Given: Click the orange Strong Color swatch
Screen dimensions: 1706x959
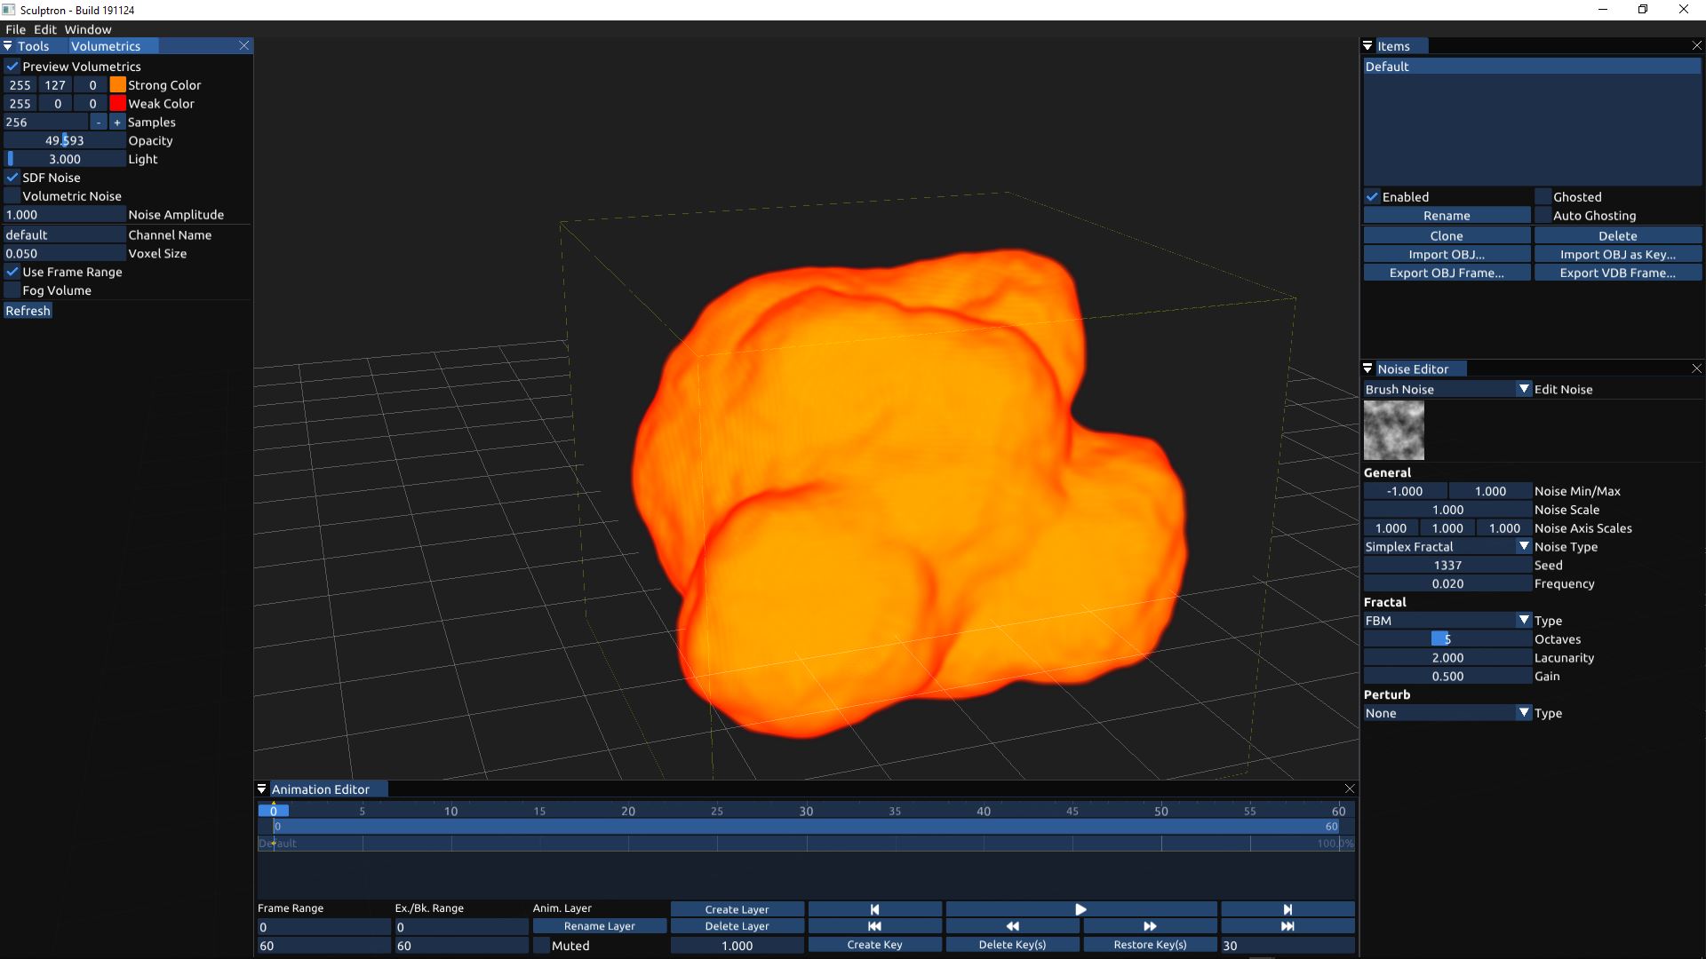Looking at the screenshot, I should click(x=117, y=85).
